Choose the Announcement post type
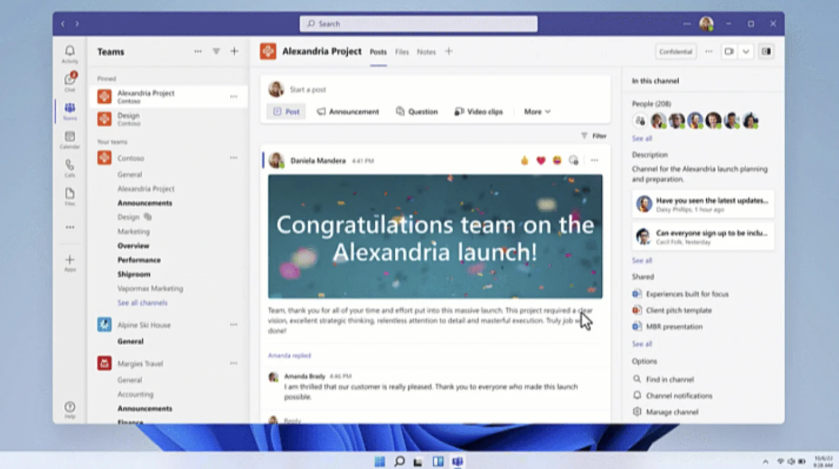This screenshot has width=839, height=469. tap(348, 112)
